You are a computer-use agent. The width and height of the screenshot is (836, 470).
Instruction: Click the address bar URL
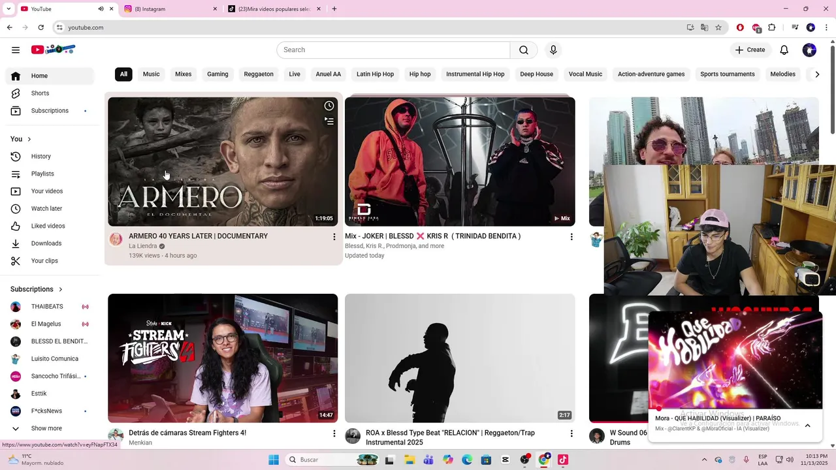(x=86, y=27)
